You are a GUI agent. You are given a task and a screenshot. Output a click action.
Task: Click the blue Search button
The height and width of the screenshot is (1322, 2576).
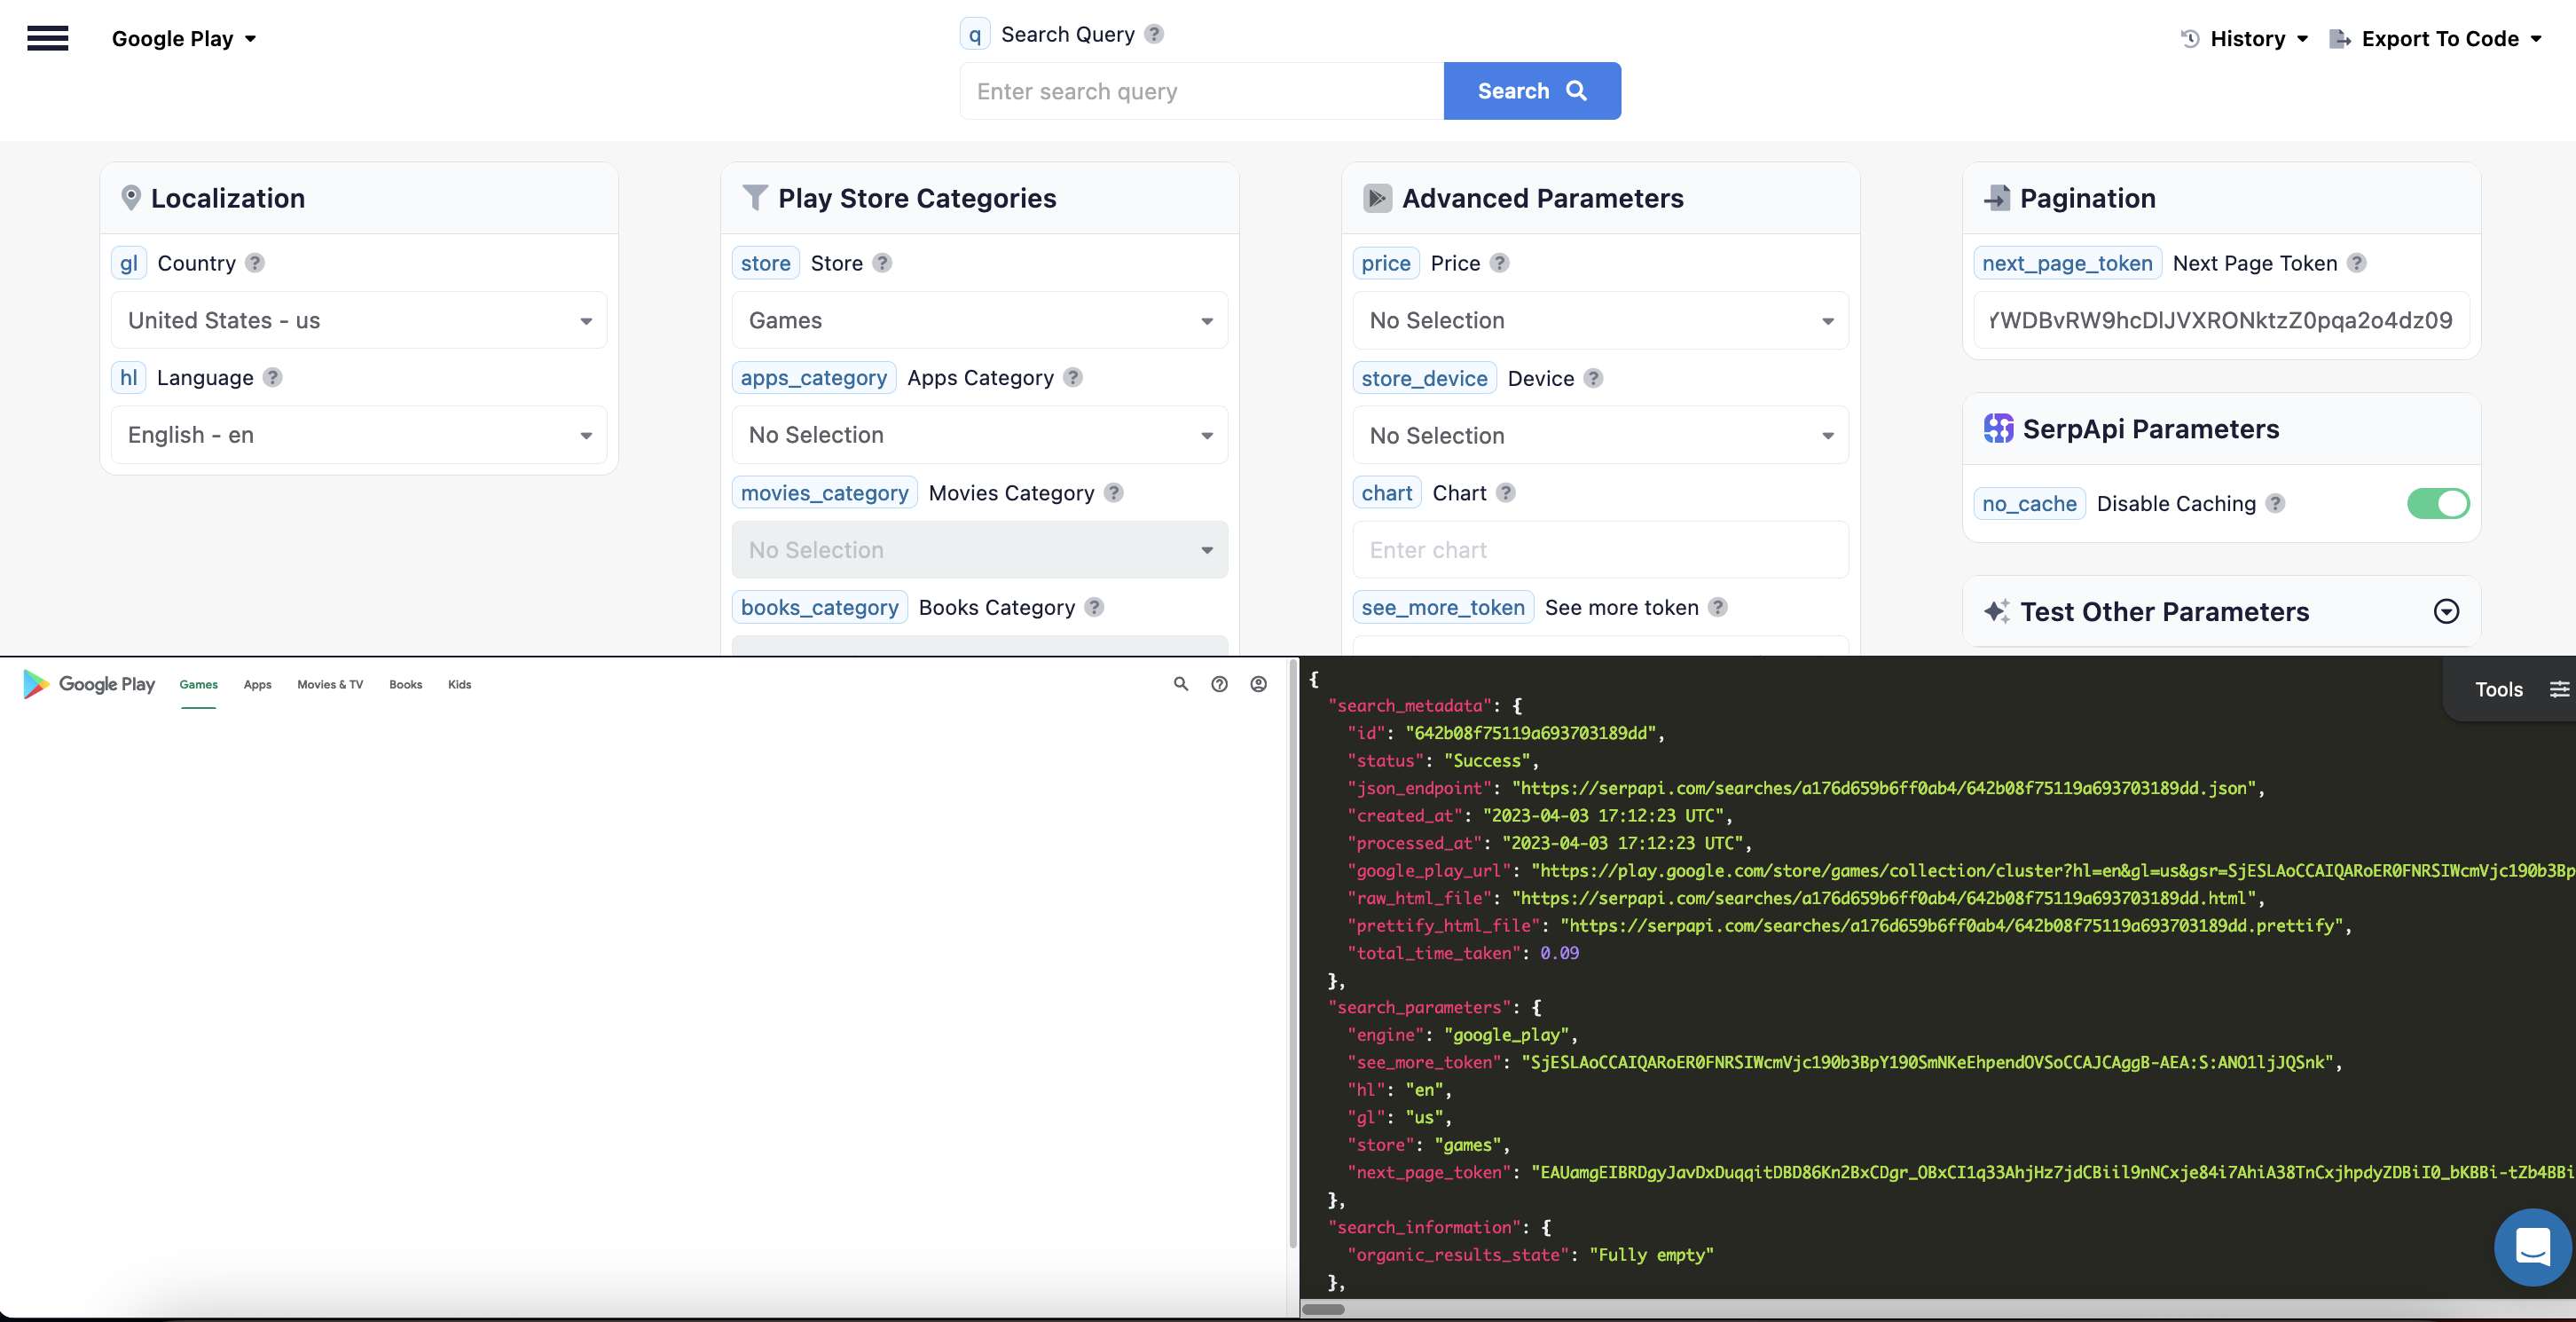pos(1531,90)
